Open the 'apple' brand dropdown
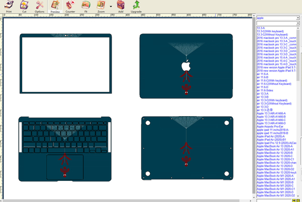The width and height of the screenshot is (302, 202). (298, 18)
